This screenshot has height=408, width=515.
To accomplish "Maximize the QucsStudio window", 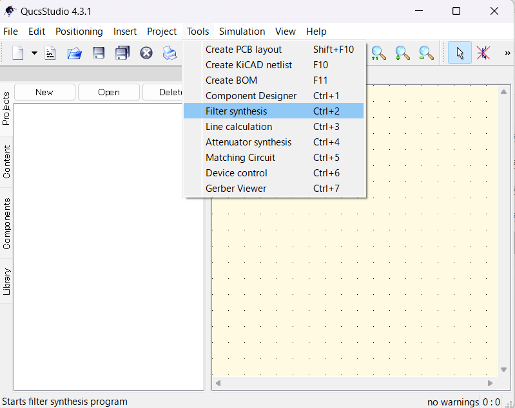I will pos(456,11).
